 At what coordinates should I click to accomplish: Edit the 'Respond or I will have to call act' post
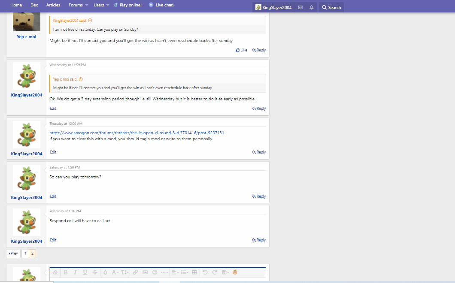pyautogui.click(x=53, y=240)
